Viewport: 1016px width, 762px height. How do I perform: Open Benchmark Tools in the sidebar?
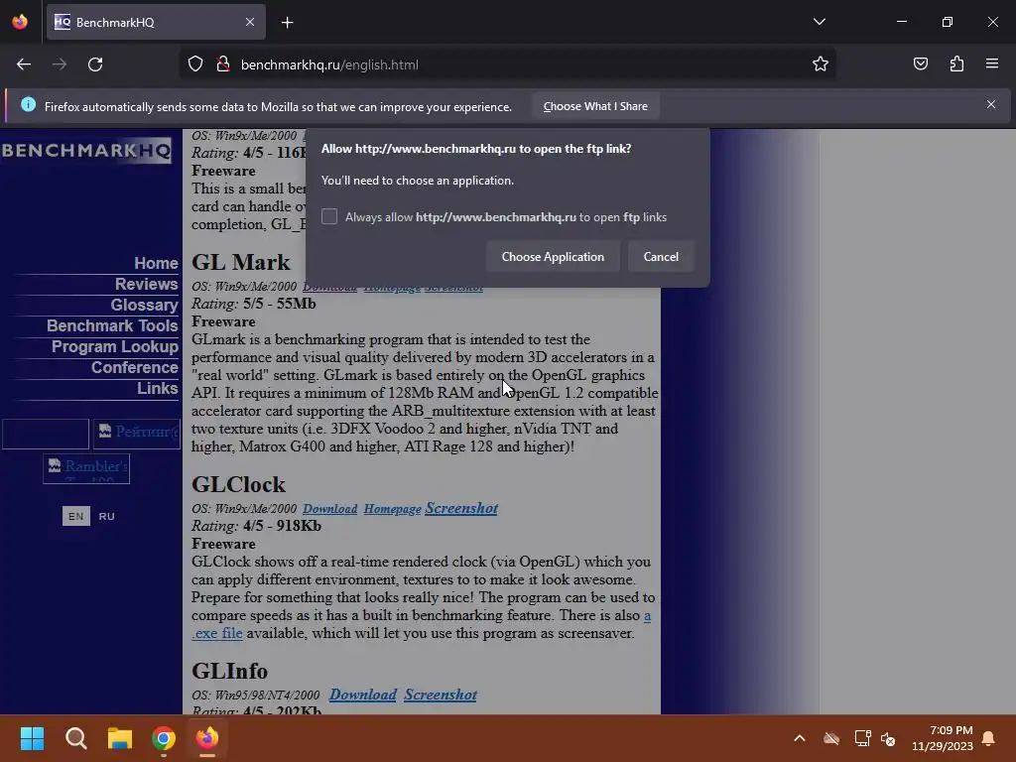pos(112,325)
